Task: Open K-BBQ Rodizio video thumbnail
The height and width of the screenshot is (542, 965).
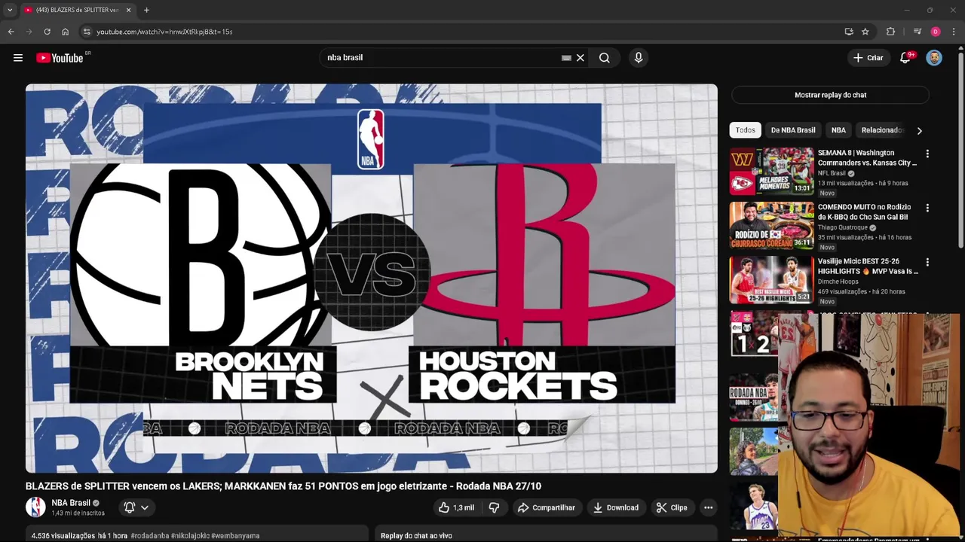Action: [x=771, y=226]
